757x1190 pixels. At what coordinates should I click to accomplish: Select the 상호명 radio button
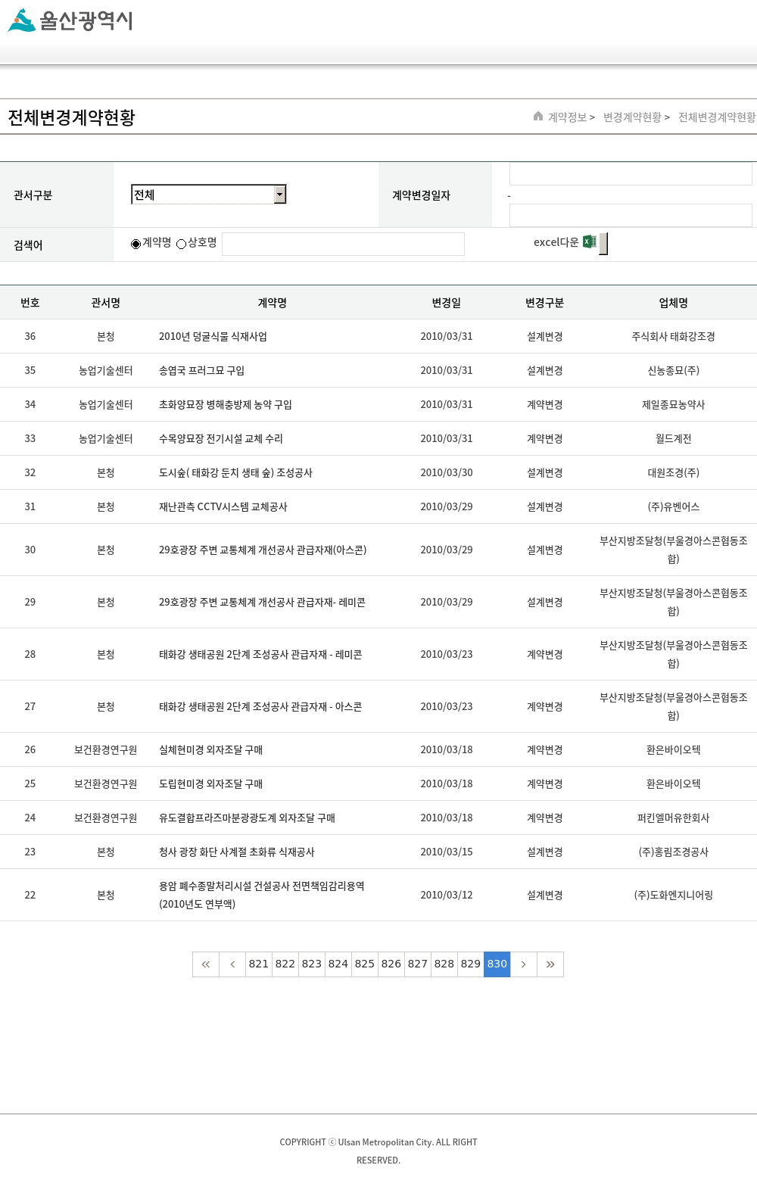tap(182, 244)
